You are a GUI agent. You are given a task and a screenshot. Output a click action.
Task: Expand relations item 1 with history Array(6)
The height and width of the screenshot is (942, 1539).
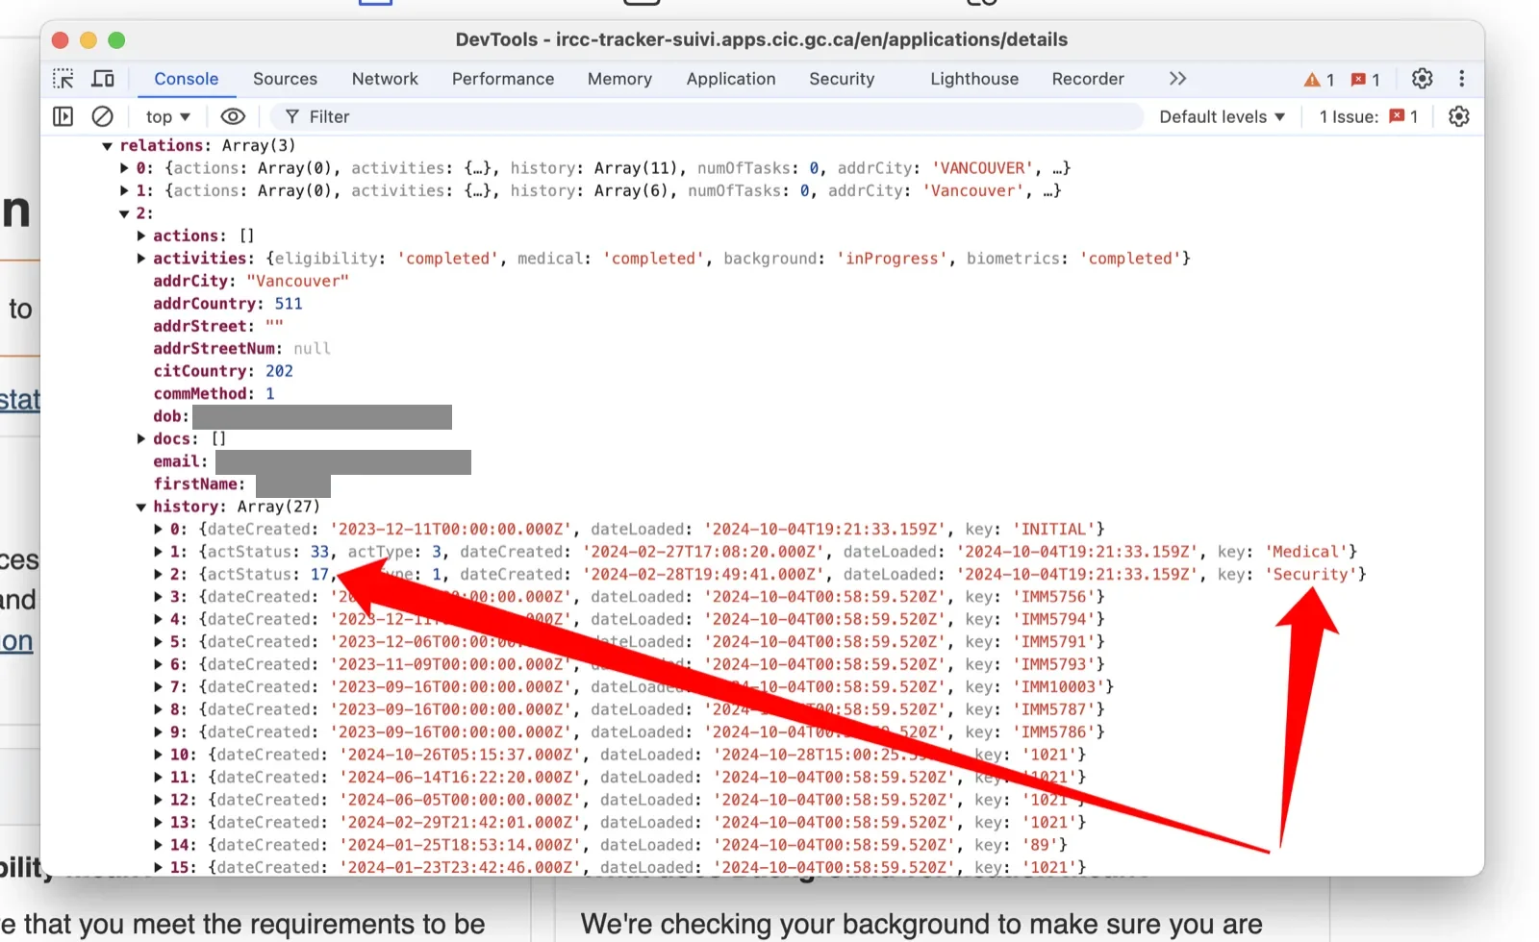pos(124,190)
